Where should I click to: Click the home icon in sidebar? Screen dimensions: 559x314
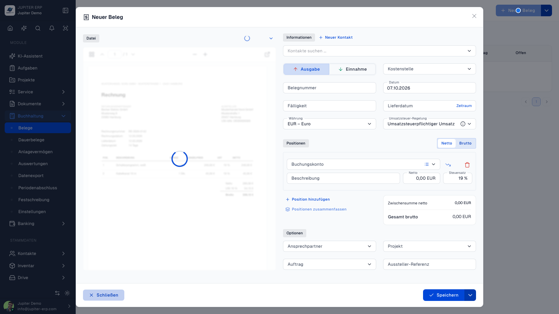pos(10,28)
